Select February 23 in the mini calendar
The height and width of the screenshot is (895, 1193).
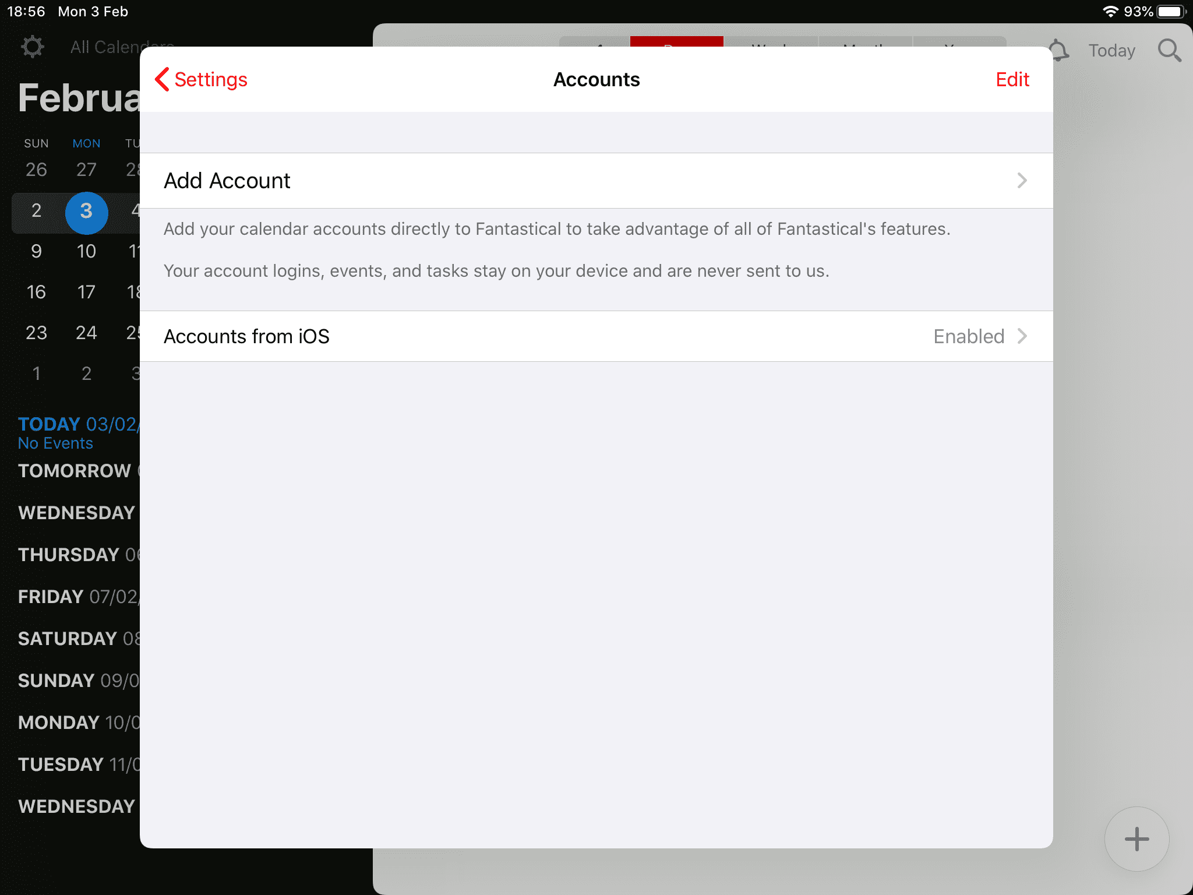pyautogui.click(x=36, y=333)
